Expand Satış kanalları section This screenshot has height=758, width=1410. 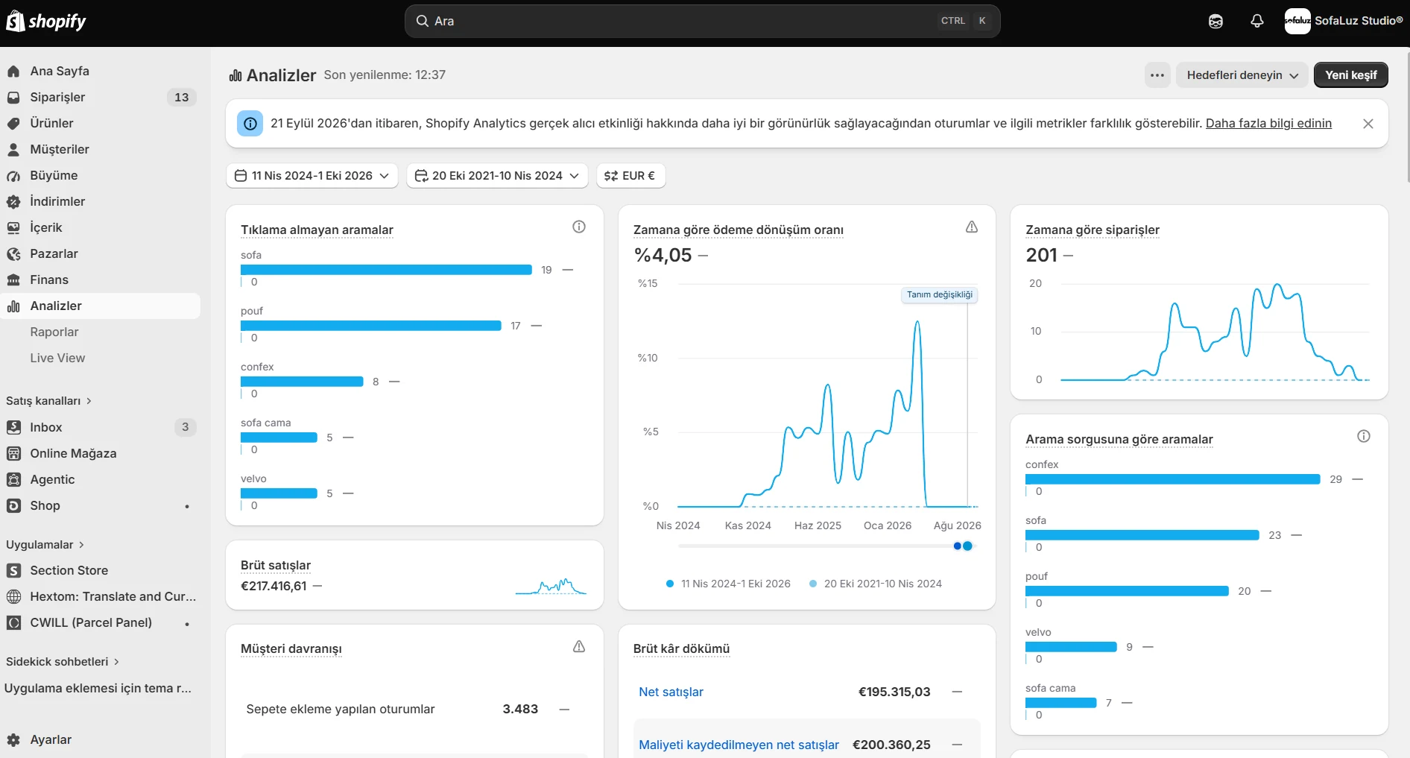tap(48, 401)
